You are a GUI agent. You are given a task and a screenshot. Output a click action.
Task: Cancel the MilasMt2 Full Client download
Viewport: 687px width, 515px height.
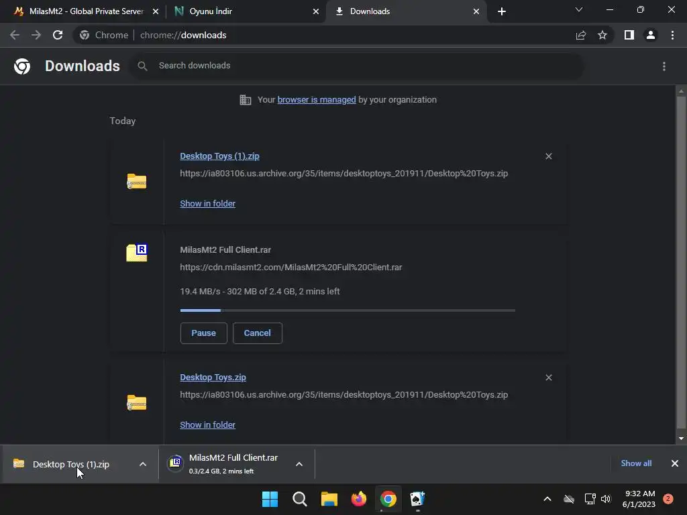[x=257, y=333]
